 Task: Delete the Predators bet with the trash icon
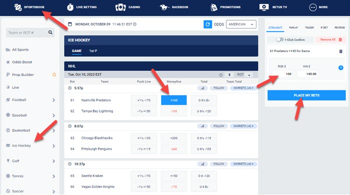(340, 51)
